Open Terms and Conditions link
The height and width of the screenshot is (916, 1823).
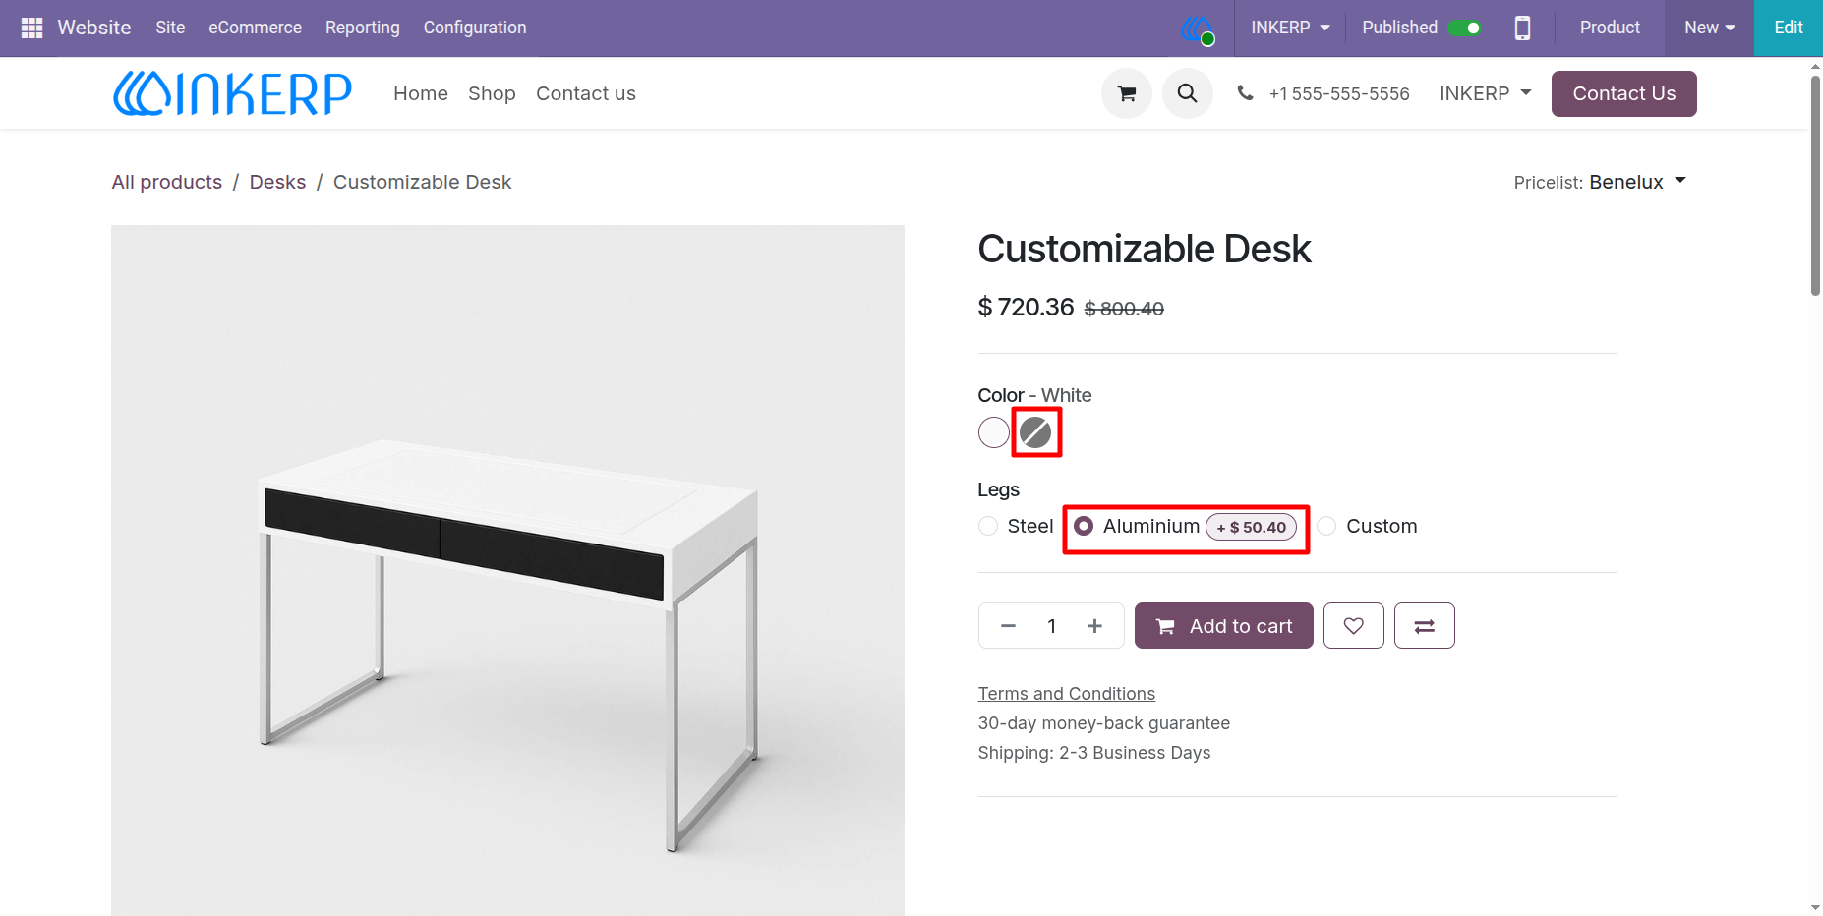[x=1067, y=694]
